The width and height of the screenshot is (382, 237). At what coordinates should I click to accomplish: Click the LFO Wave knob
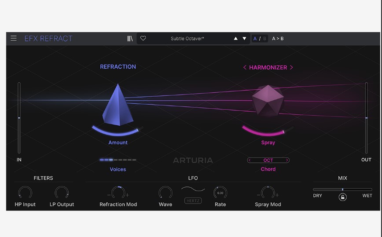pos(165,193)
